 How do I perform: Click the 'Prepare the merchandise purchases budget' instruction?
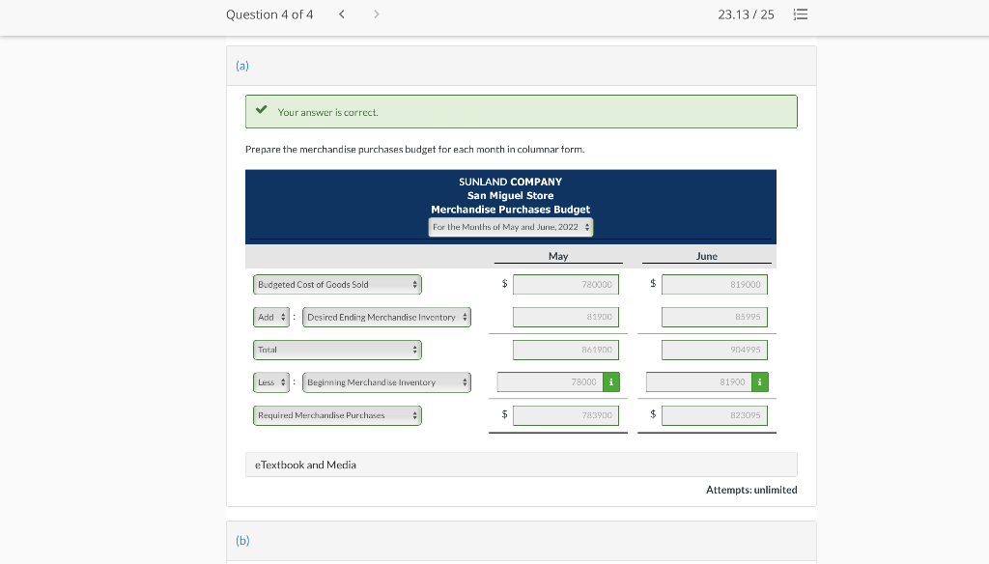[x=415, y=150]
